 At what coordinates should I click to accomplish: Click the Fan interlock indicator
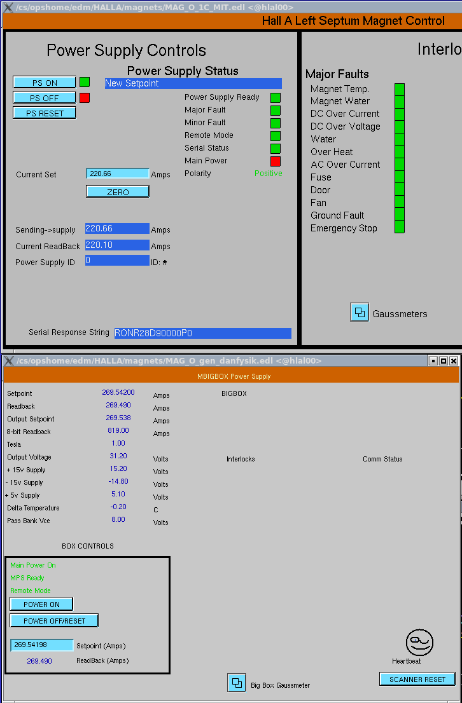(x=400, y=202)
